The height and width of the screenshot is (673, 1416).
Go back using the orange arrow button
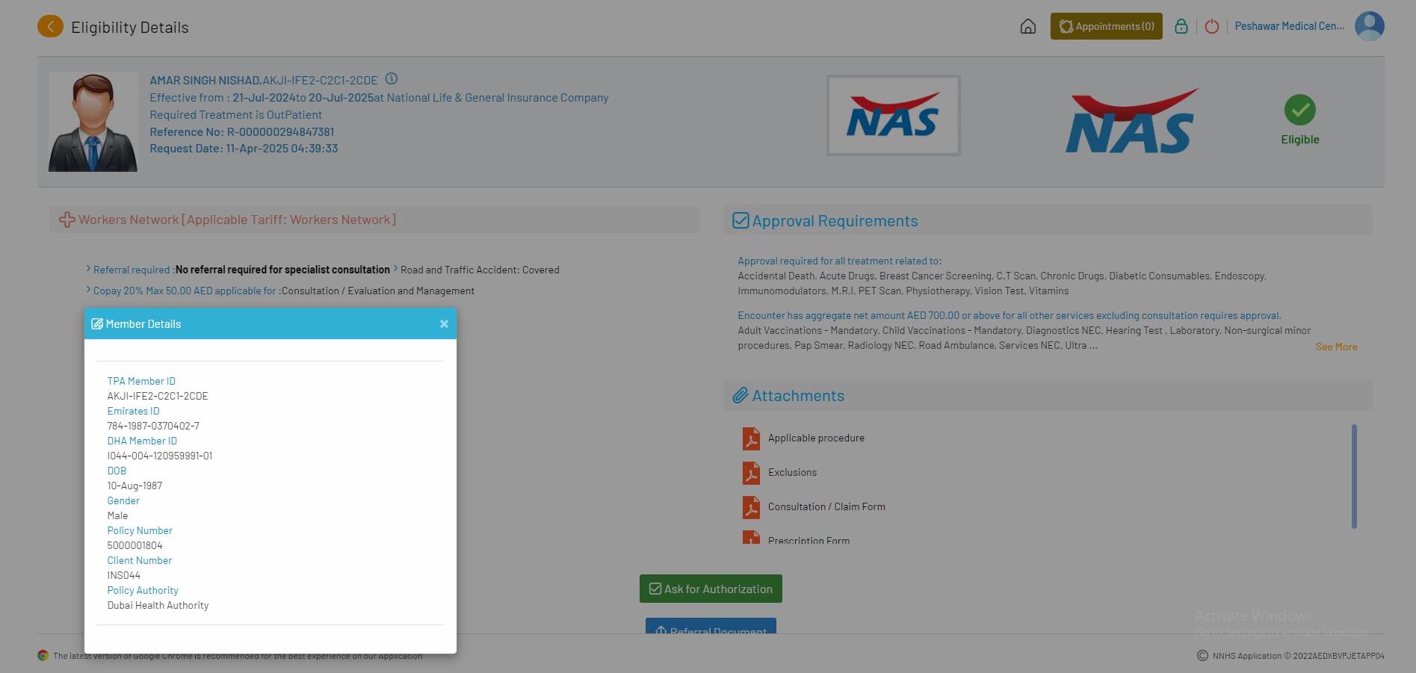50,27
